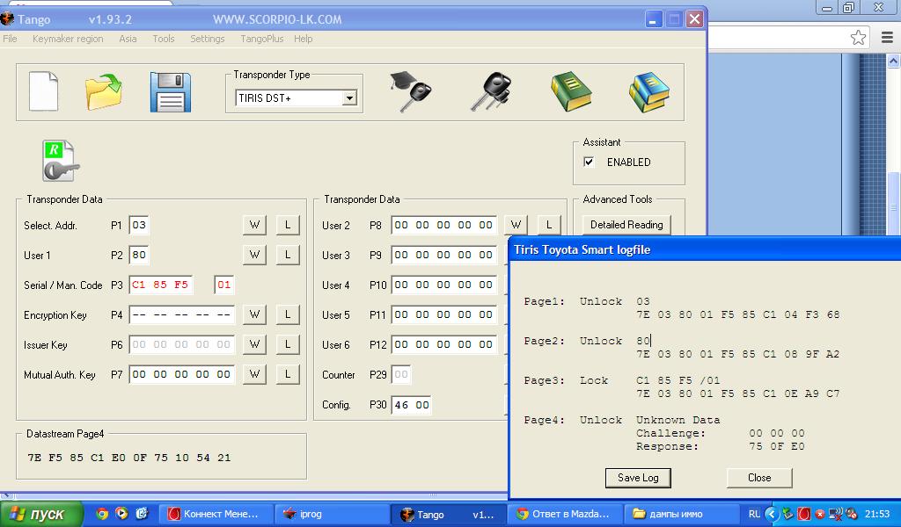Screen dimensions: 901x527
Task: Click L button for User 2 P8
Action: pyautogui.click(x=549, y=225)
